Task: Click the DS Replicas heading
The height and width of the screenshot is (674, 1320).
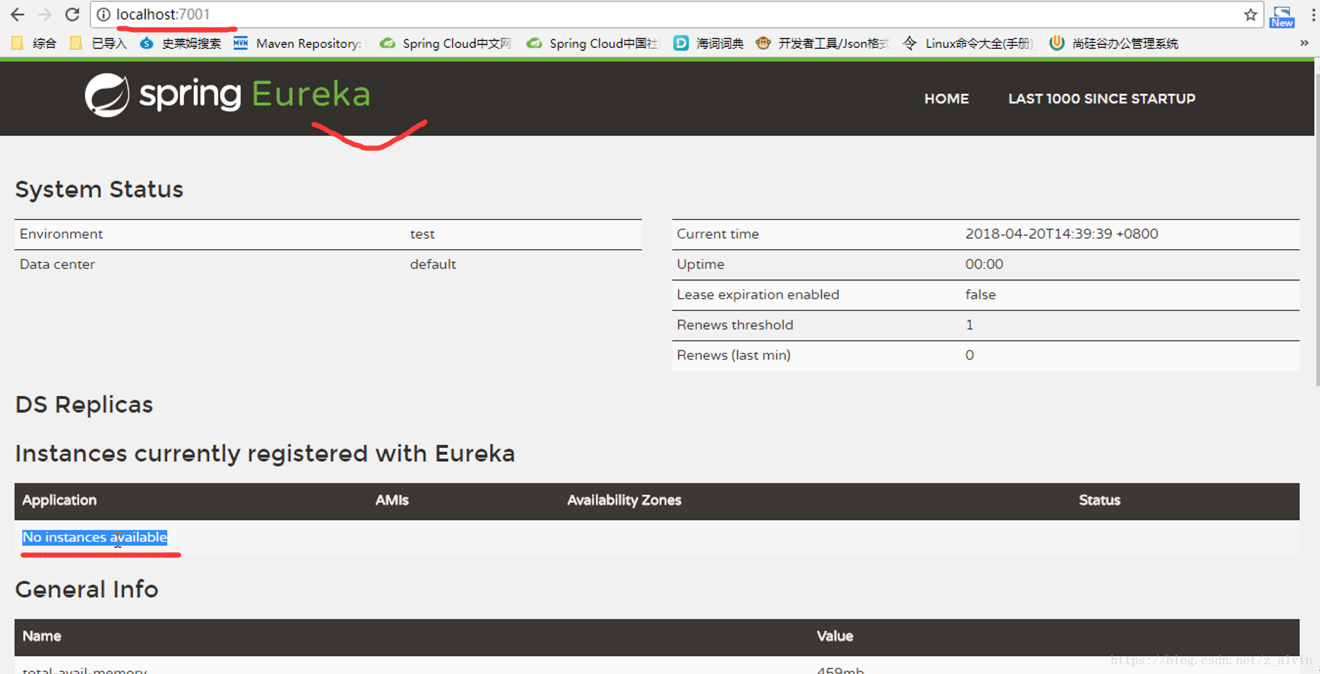Action: click(84, 404)
